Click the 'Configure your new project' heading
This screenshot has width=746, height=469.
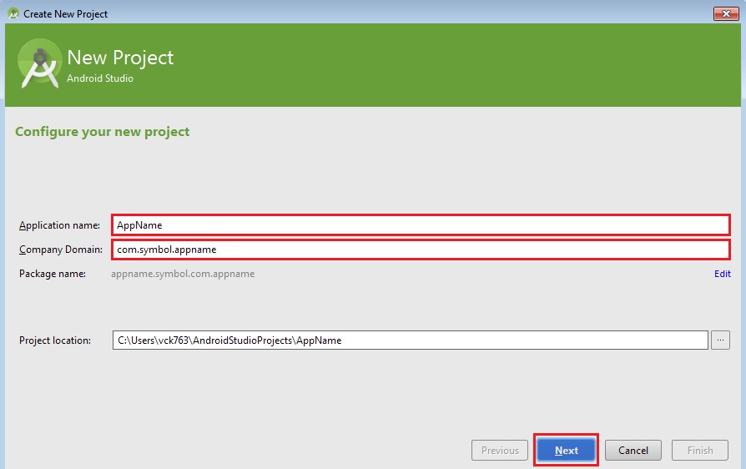pyautogui.click(x=103, y=132)
